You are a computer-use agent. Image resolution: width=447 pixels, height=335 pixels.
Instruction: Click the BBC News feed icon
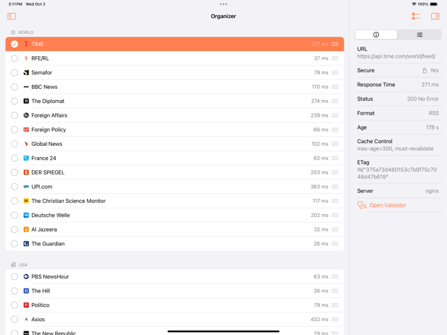tap(26, 87)
